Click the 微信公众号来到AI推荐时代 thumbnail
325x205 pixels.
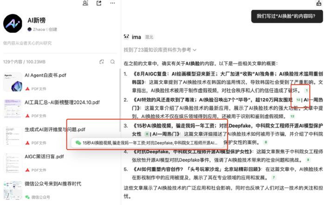click(x=13, y=190)
